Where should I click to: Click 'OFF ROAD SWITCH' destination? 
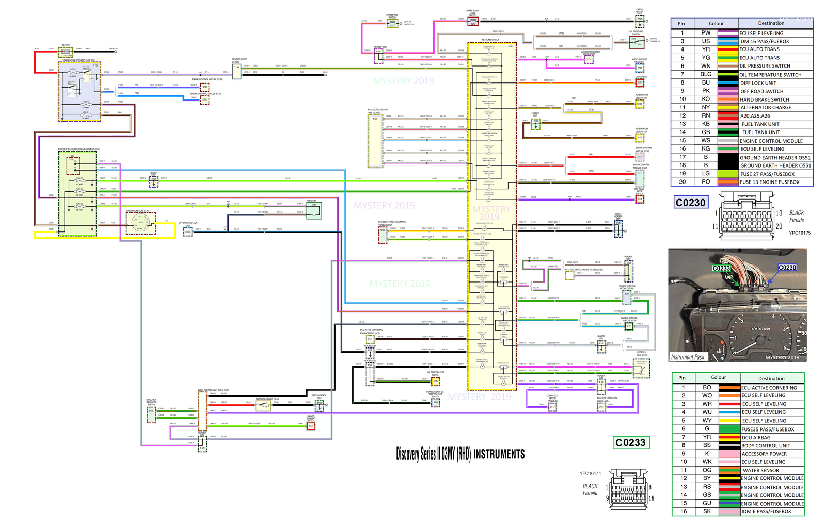point(761,91)
